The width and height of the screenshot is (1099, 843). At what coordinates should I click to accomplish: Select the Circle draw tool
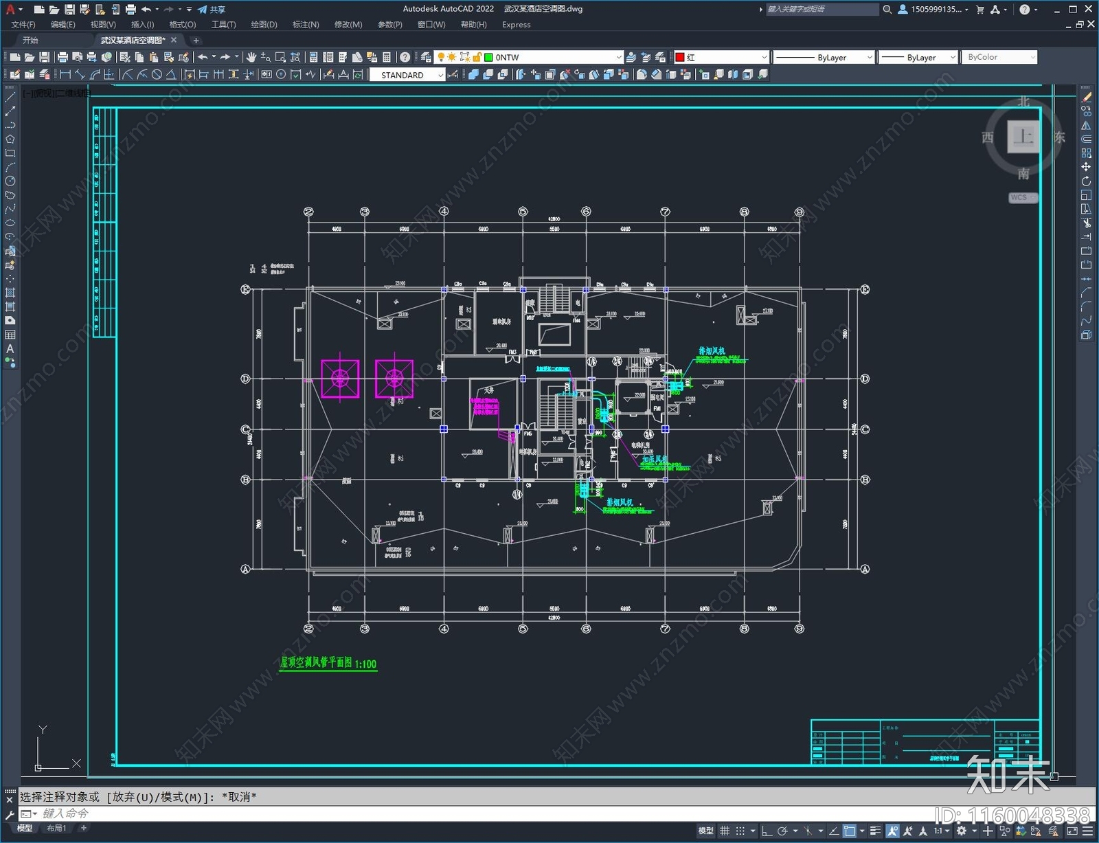[10, 181]
